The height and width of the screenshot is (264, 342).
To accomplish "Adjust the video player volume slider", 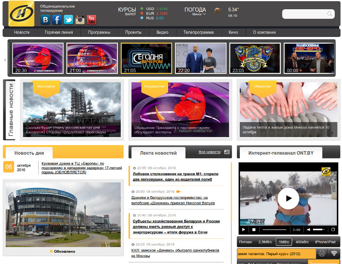I will (319, 229).
